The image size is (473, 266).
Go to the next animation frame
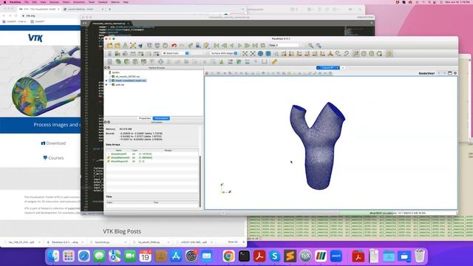(x=248, y=46)
